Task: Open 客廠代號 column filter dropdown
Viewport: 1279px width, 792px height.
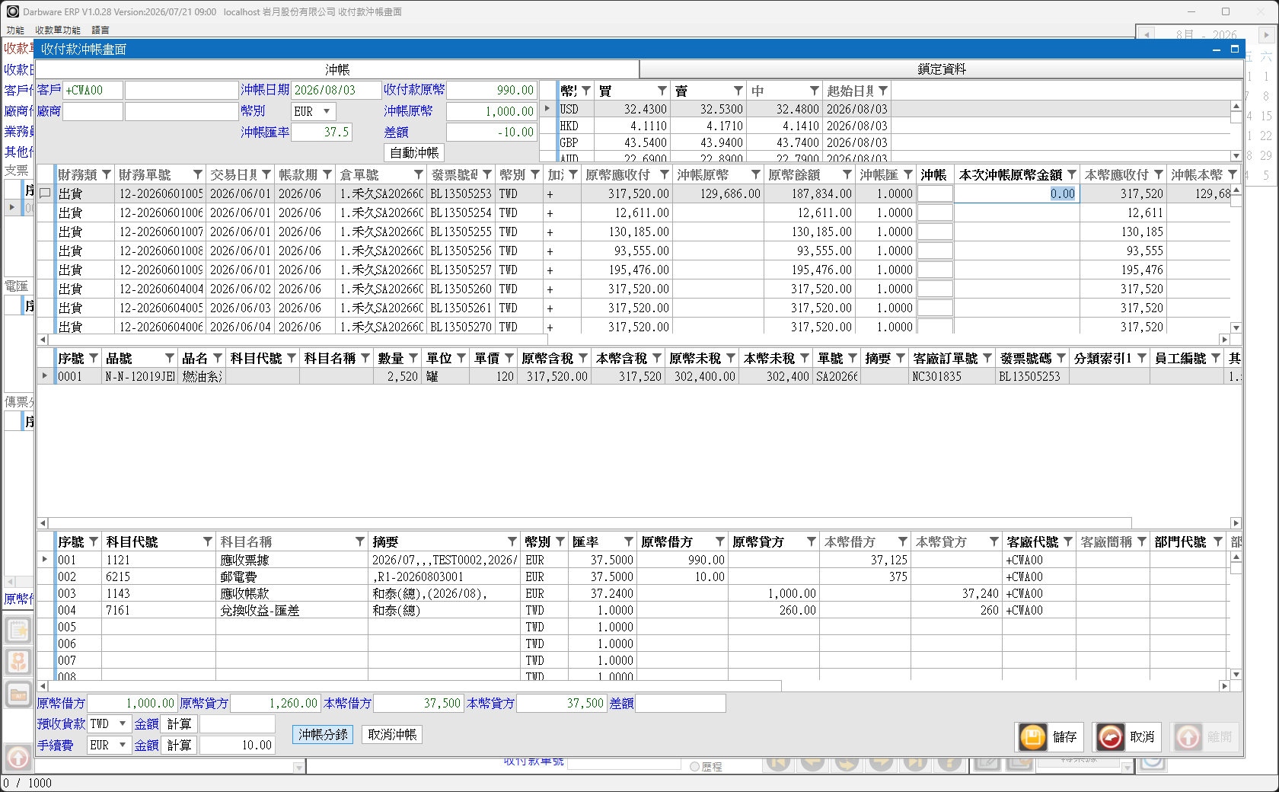Action: pos(1068,541)
